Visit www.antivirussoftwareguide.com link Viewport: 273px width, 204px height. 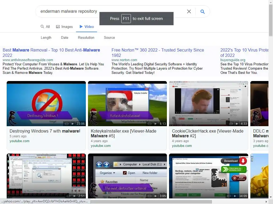click(28, 60)
